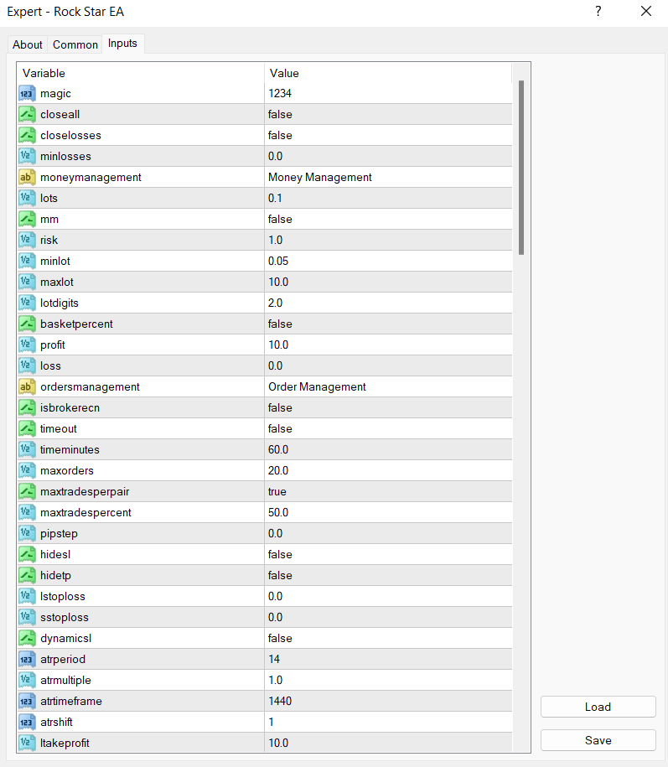The height and width of the screenshot is (767, 668).
Task: Select the magic value 1234
Action: coord(388,93)
